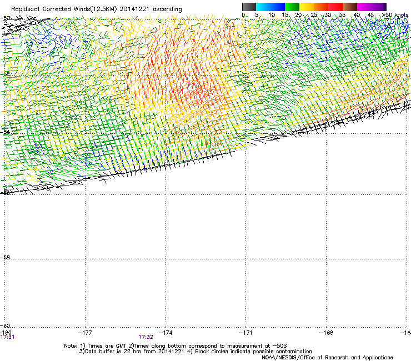Click the '-58' latitude axis label
Viewport: 411px width, 361px height.
pyautogui.click(x=5, y=258)
